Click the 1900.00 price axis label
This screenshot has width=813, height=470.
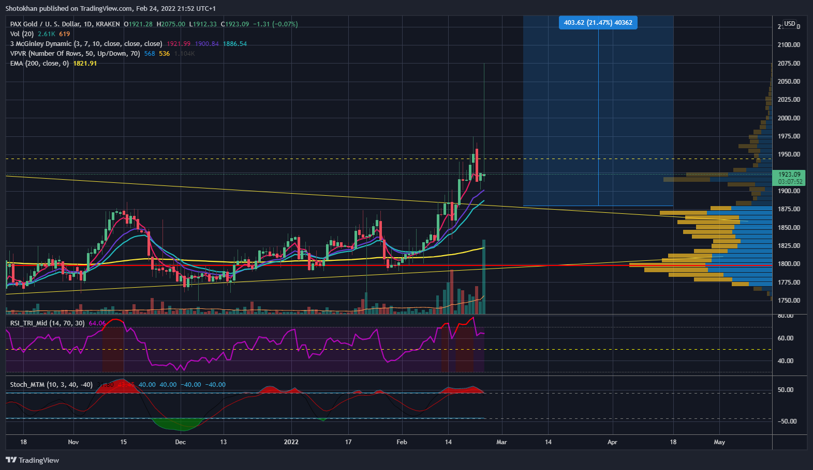tap(789, 191)
